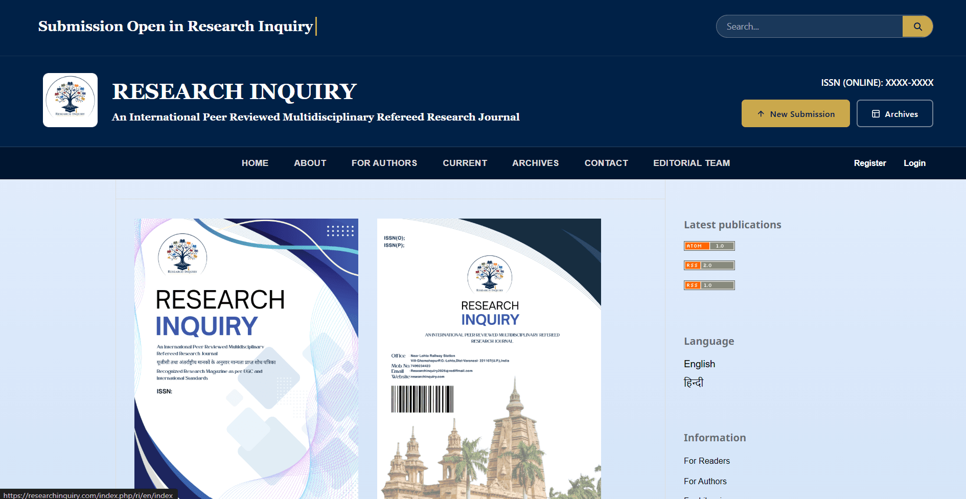
Task: Open the CURRENT menu item
Action: (x=465, y=163)
